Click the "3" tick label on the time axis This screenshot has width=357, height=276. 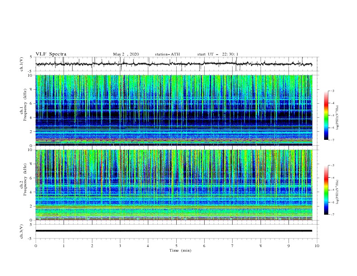[120, 246]
